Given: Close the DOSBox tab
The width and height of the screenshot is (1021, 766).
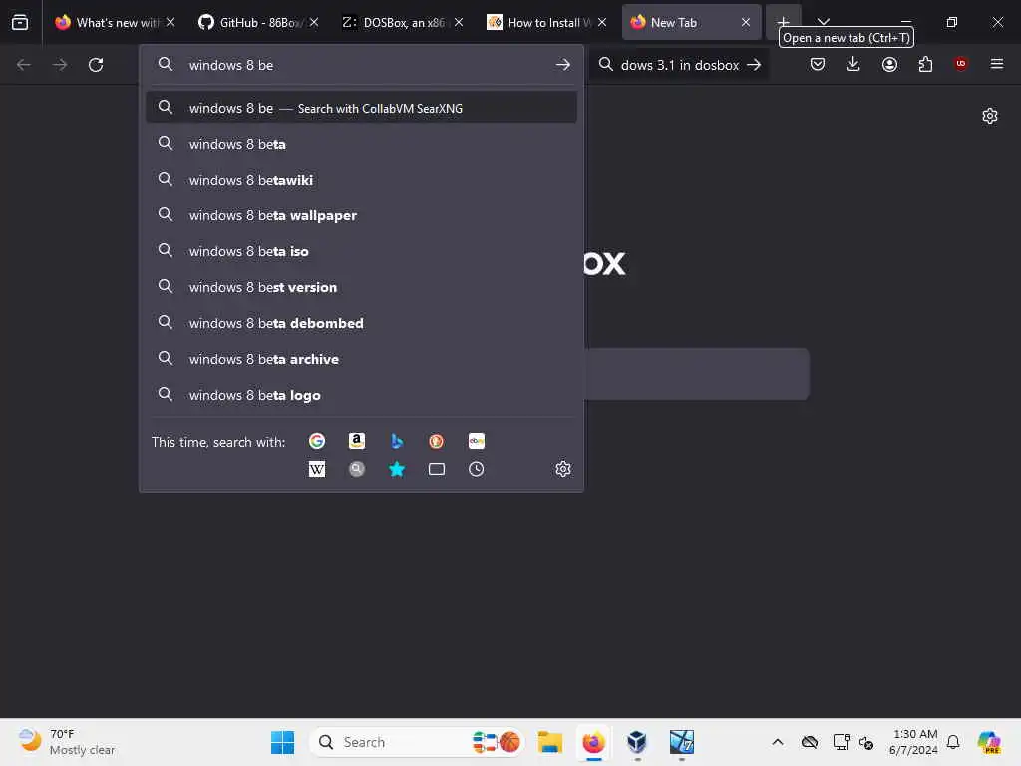Looking at the screenshot, I should 459,22.
